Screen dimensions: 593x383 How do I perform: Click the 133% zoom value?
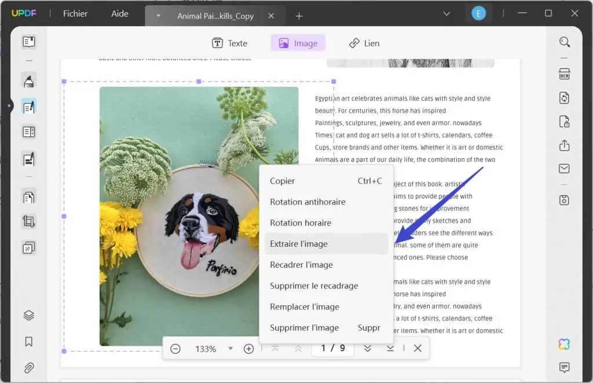click(x=206, y=349)
